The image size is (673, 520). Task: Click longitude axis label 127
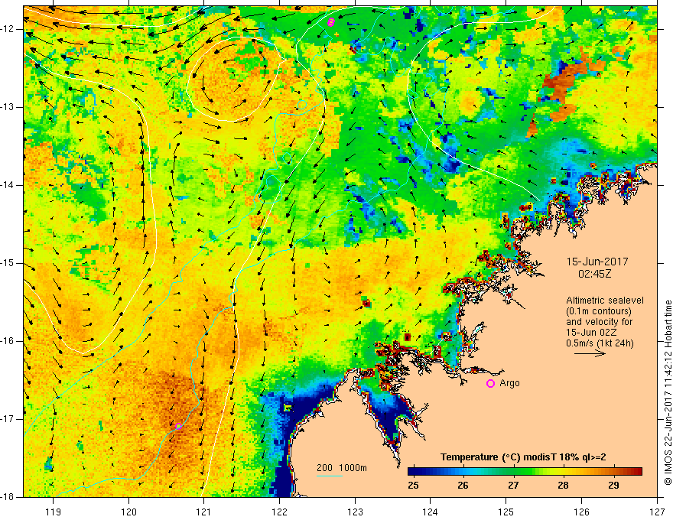pos(657,512)
